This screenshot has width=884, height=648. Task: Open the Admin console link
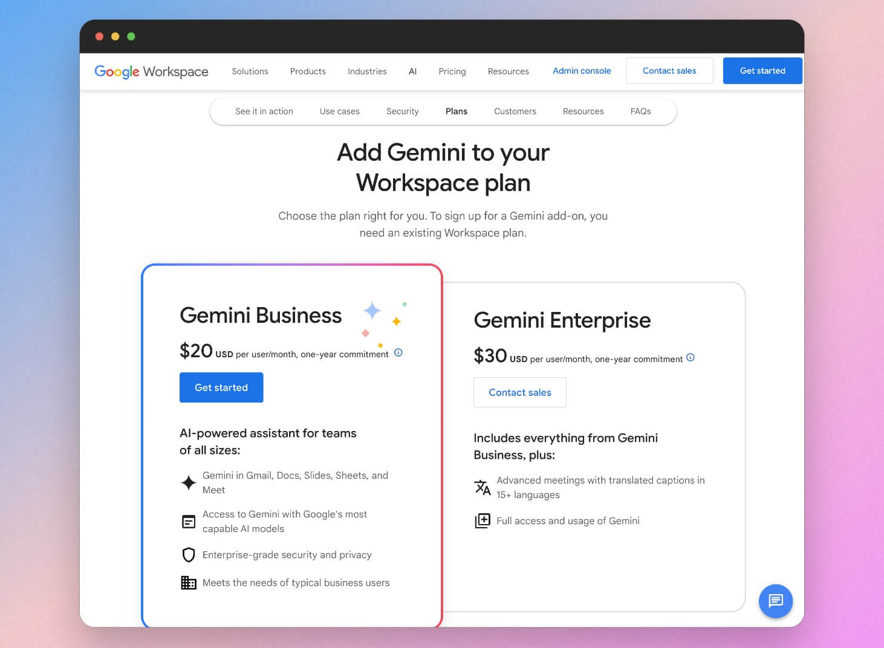[x=582, y=71]
